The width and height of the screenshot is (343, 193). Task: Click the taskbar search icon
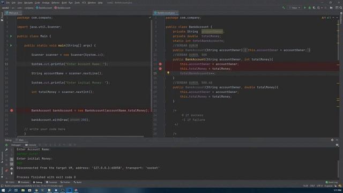pos(10,190)
